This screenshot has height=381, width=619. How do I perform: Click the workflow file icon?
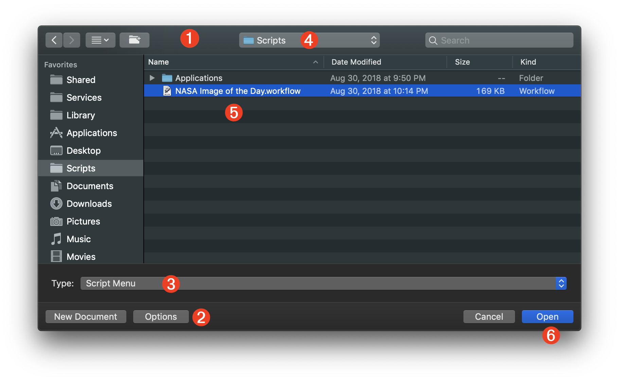pyautogui.click(x=167, y=91)
